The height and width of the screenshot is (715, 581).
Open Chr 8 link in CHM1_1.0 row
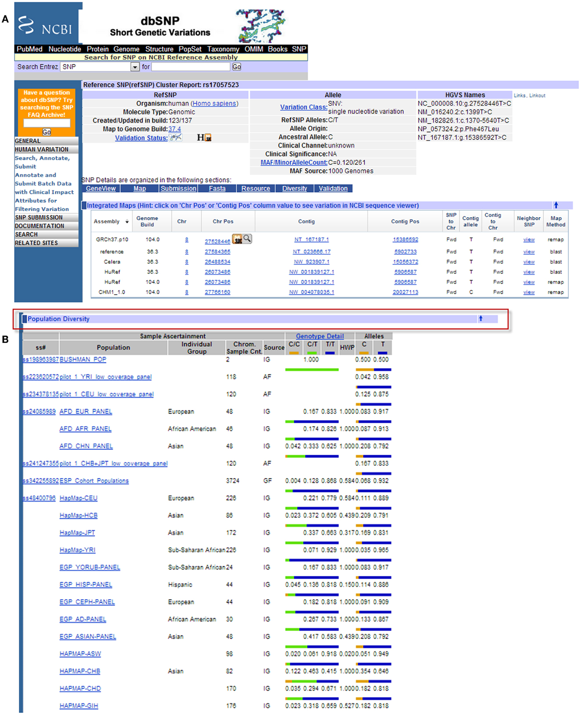187,292
